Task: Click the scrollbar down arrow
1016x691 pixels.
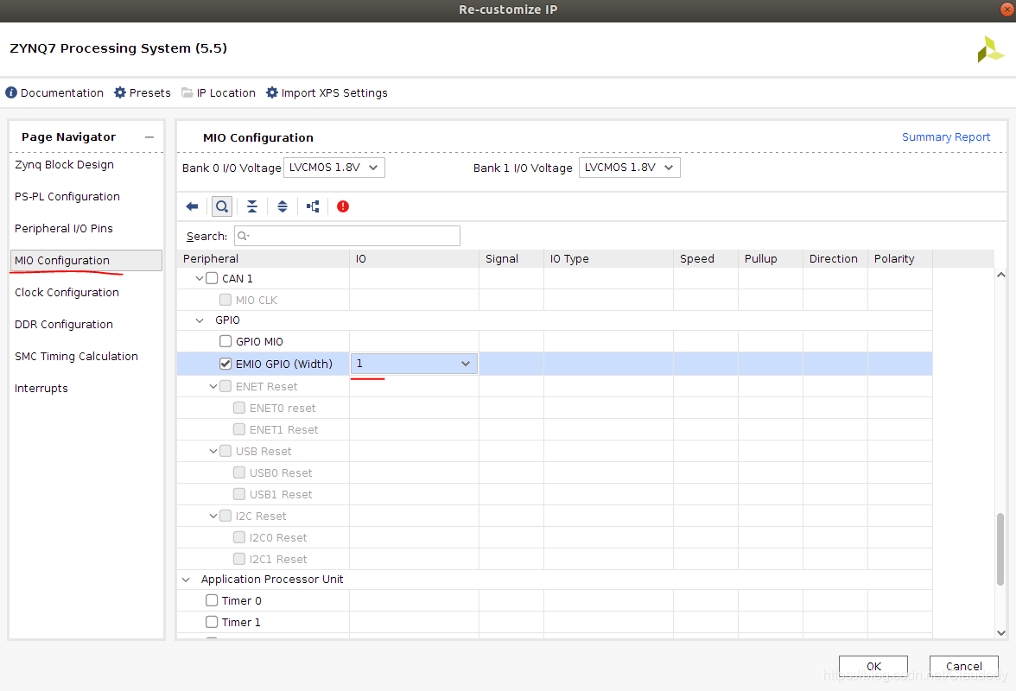Action: pyautogui.click(x=1000, y=633)
